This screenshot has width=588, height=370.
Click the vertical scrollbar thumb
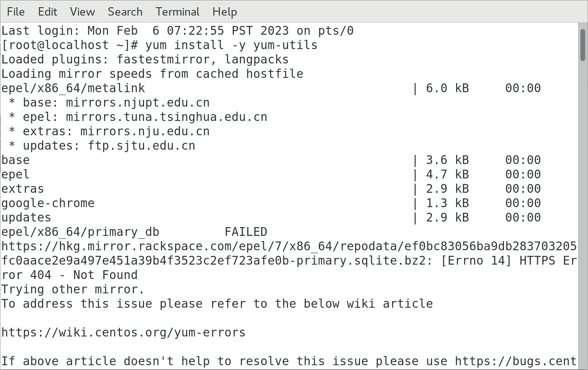pos(582,45)
